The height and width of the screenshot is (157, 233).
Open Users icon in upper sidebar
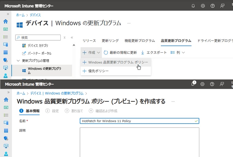click(6, 76)
